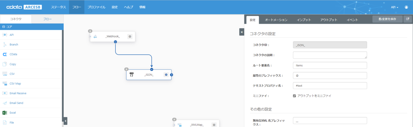The height and width of the screenshot is (127, 413).
Task: Click the JSON braces icon on _JSON_ node
Action: coord(131,75)
